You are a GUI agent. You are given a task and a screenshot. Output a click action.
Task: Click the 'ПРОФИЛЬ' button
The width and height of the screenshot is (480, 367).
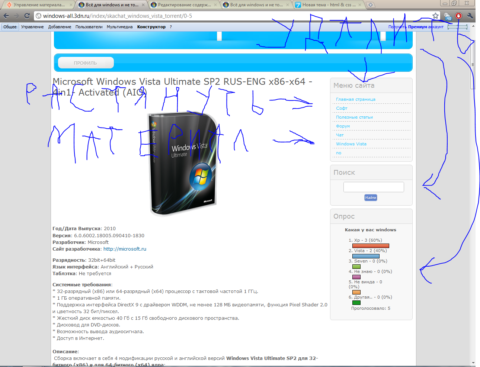coord(85,63)
